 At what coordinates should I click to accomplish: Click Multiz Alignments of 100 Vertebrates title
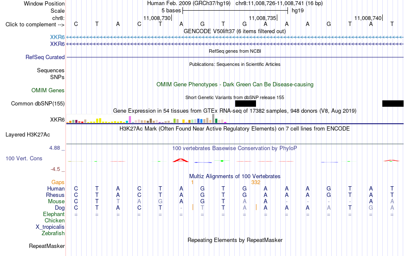click(x=235, y=176)
